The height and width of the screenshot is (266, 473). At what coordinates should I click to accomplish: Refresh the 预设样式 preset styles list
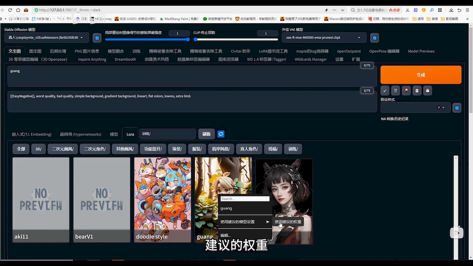(x=456, y=108)
